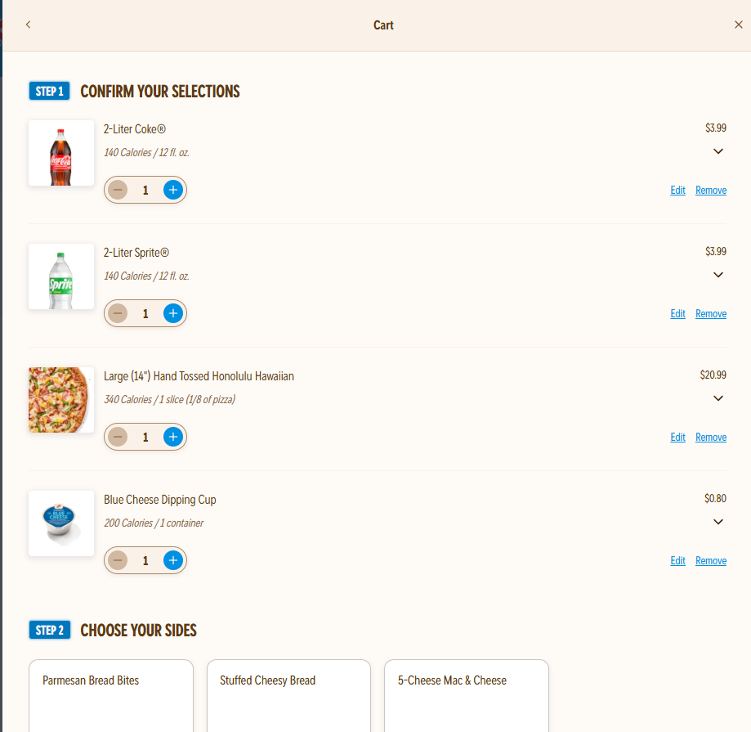751x732 pixels.
Task: Expand the 2-Liter Coke details chevron
Action: point(718,151)
